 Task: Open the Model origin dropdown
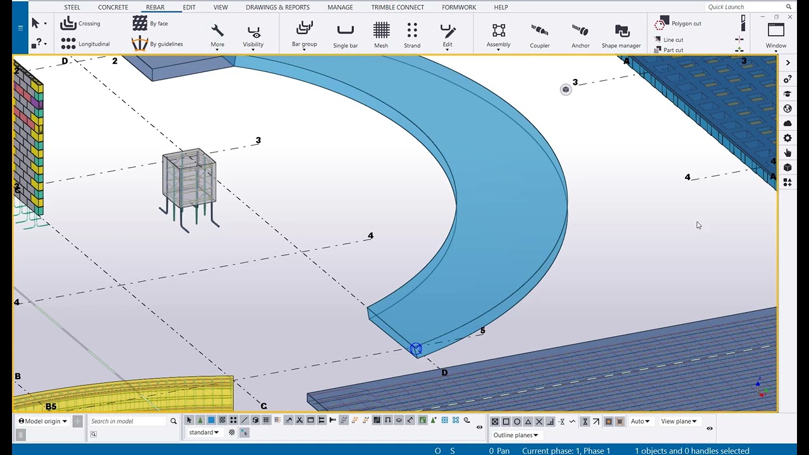pos(43,421)
